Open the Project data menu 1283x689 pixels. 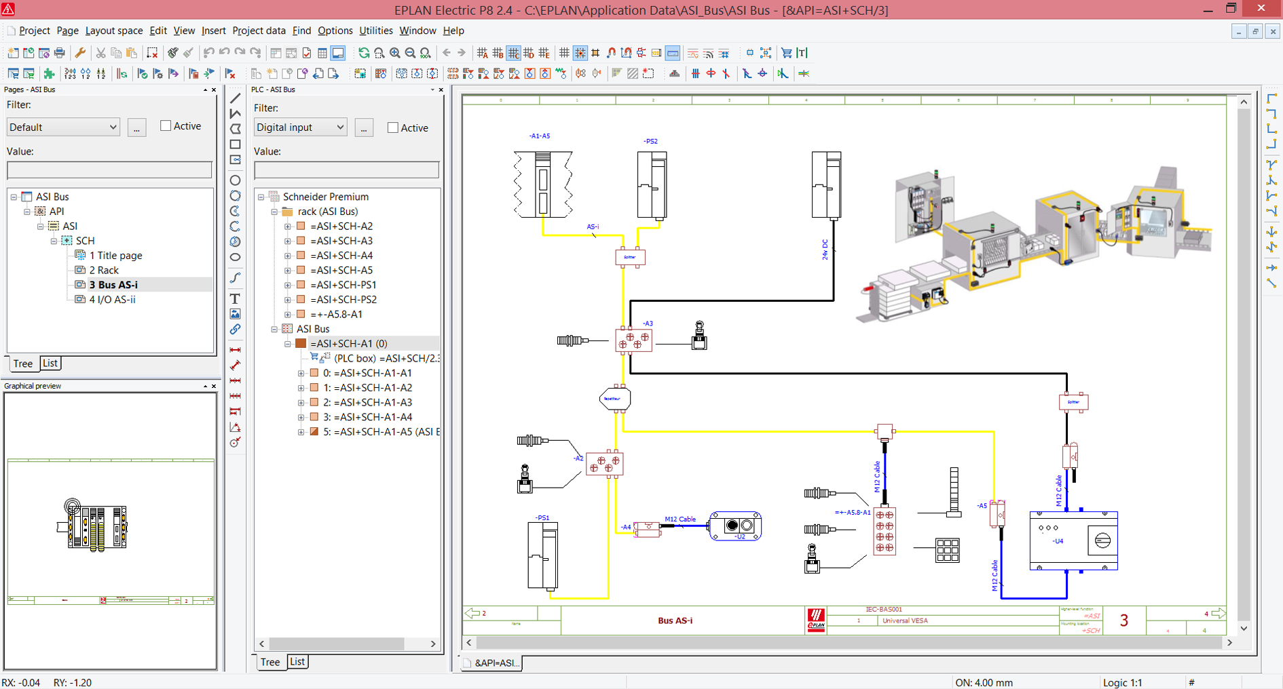point(259,31)
